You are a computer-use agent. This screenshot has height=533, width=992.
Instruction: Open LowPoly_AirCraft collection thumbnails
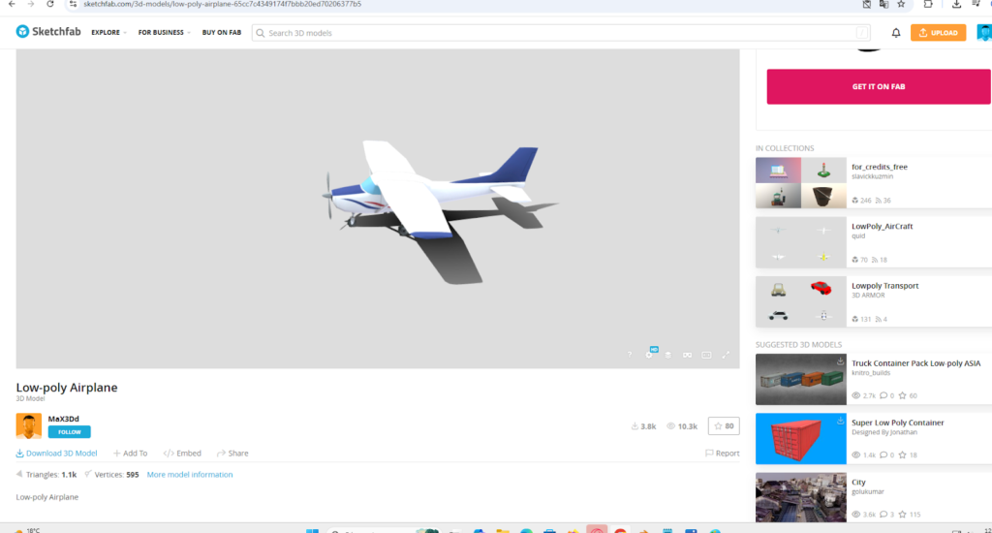pos(801,242)
